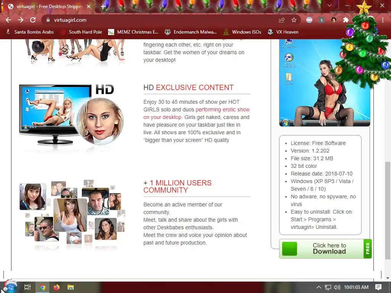Image resolution: width=391 pixels, height=293 pixels.
Task: Open File Explorer from the taskbar
Action: tap(71, 287)
